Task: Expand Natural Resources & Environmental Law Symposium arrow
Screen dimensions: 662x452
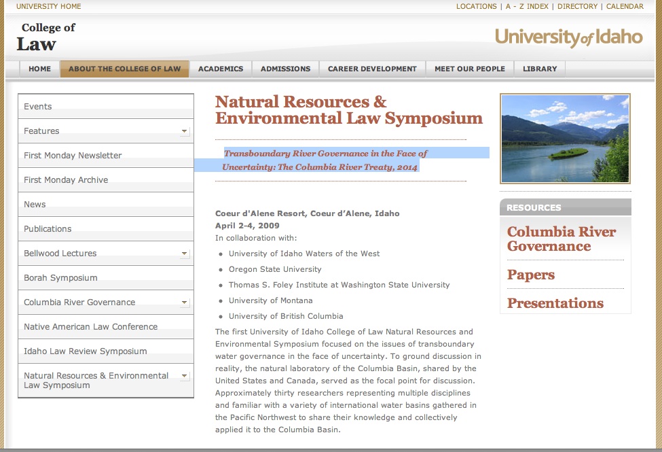Action: pos(185,376)
